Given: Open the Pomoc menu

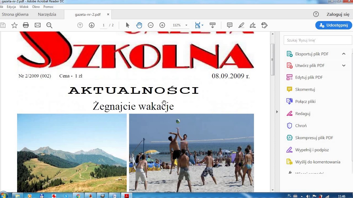Looking at the screenshot, I should point(48,7).
